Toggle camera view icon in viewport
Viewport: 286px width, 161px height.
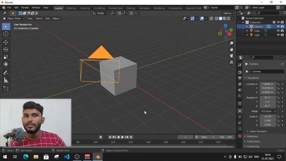pos(231,56)
